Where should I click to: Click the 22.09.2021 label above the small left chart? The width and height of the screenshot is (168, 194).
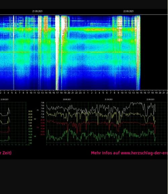(5, 99)
